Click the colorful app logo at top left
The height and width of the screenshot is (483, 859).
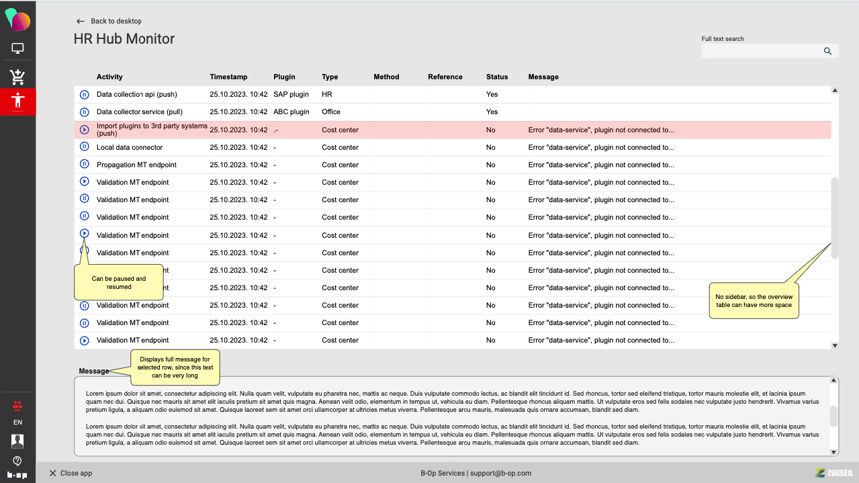[x=17, y=20]
